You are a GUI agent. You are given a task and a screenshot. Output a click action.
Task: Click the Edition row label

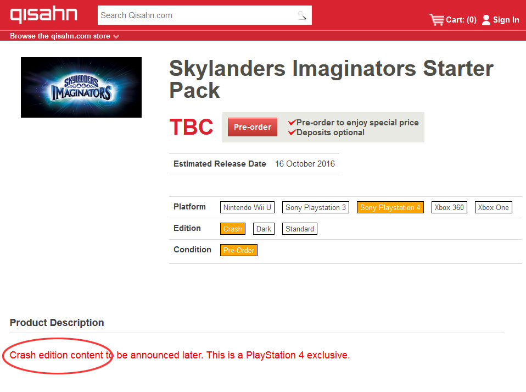(187, 228)
